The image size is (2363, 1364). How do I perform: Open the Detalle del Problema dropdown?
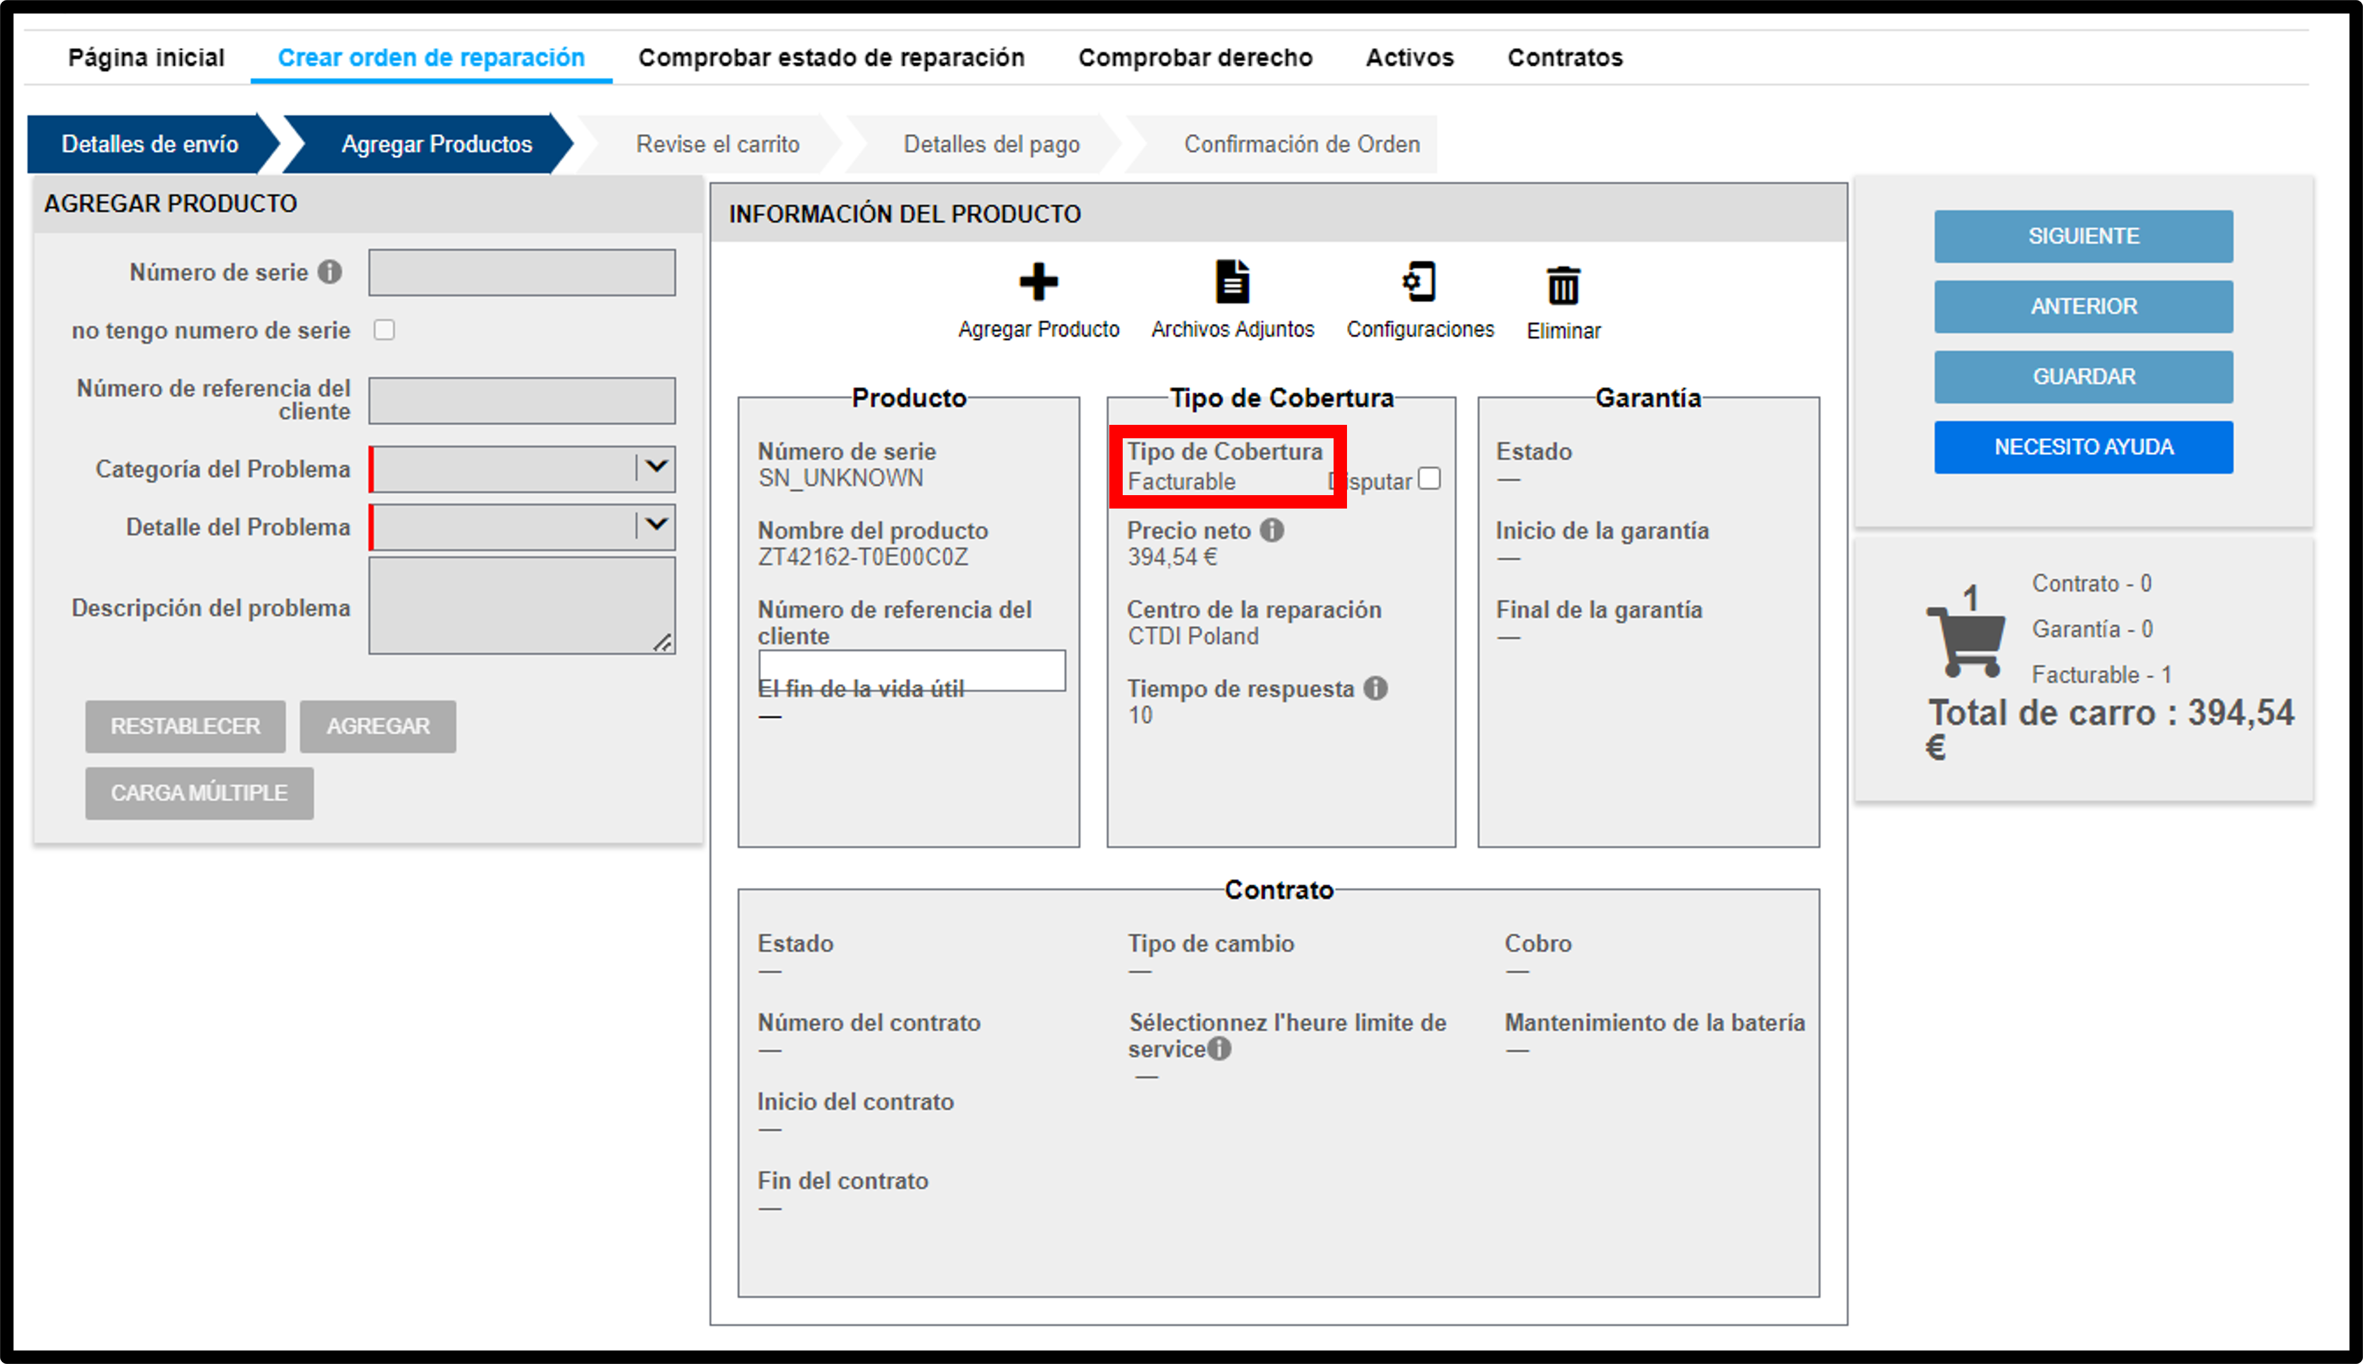tap(523, 526)
